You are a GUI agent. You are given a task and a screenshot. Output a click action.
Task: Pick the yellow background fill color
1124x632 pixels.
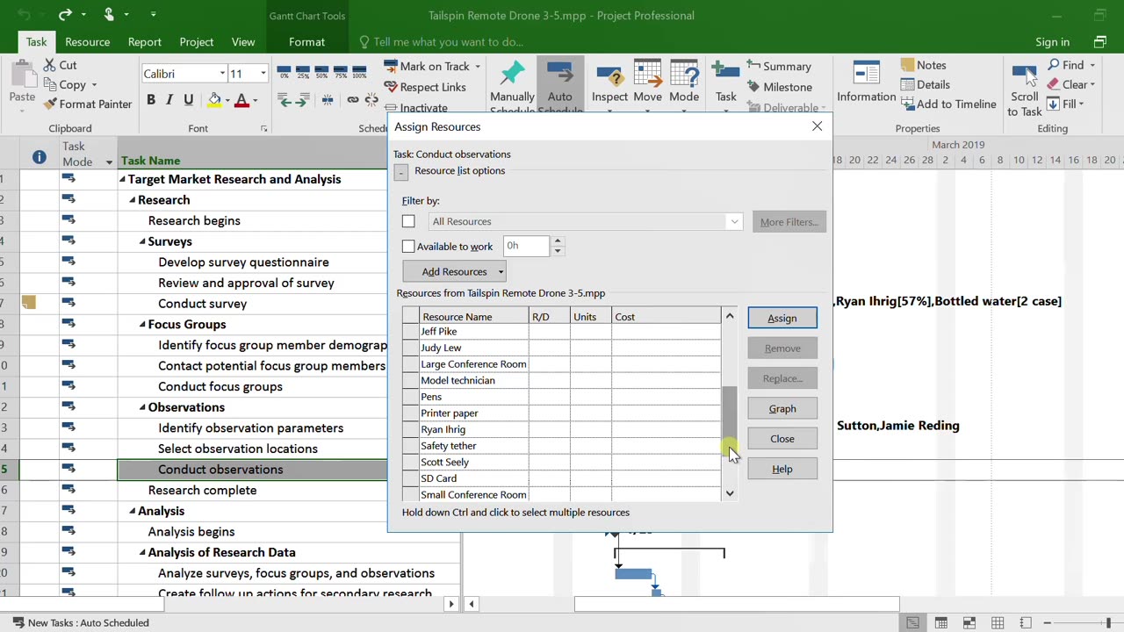(x=213, y=100)
